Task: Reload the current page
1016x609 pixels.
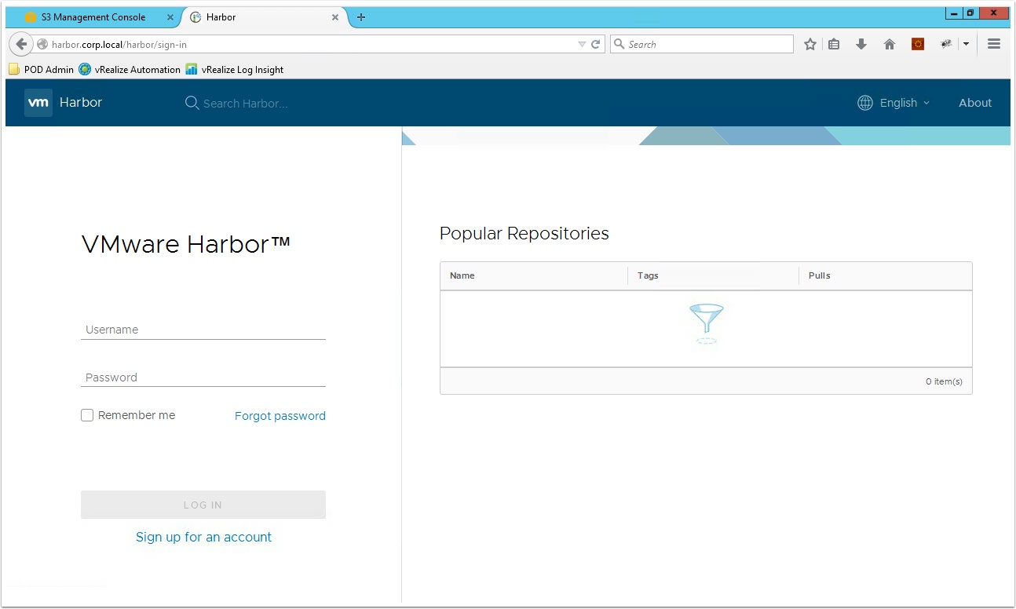Action: tap(596, 45)
